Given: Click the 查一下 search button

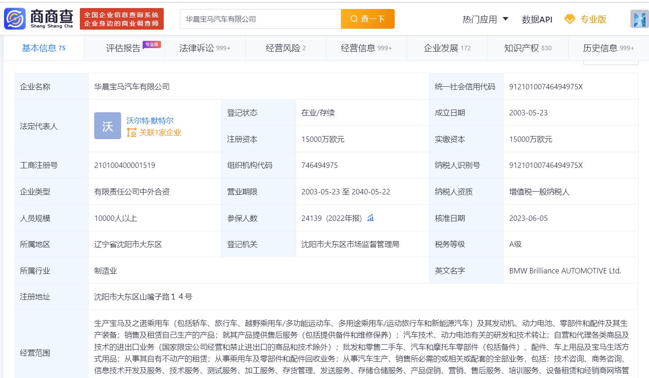Looking at the screenshot, I should pos(368,19).
